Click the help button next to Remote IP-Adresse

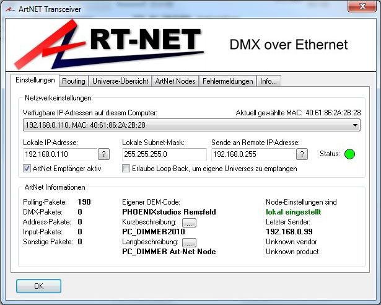302,154
